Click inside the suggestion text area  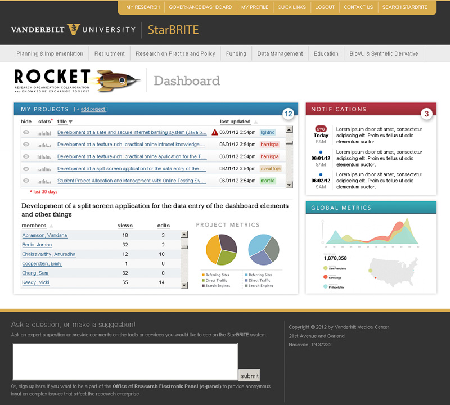125,361
